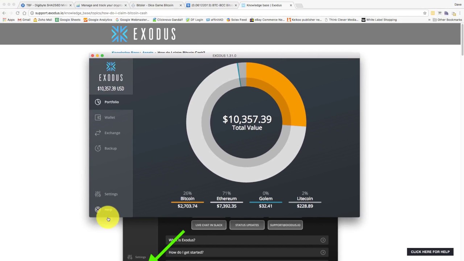Click the Exodus logo in web page header
464x261 pixels.
click(x=144, y=34)
